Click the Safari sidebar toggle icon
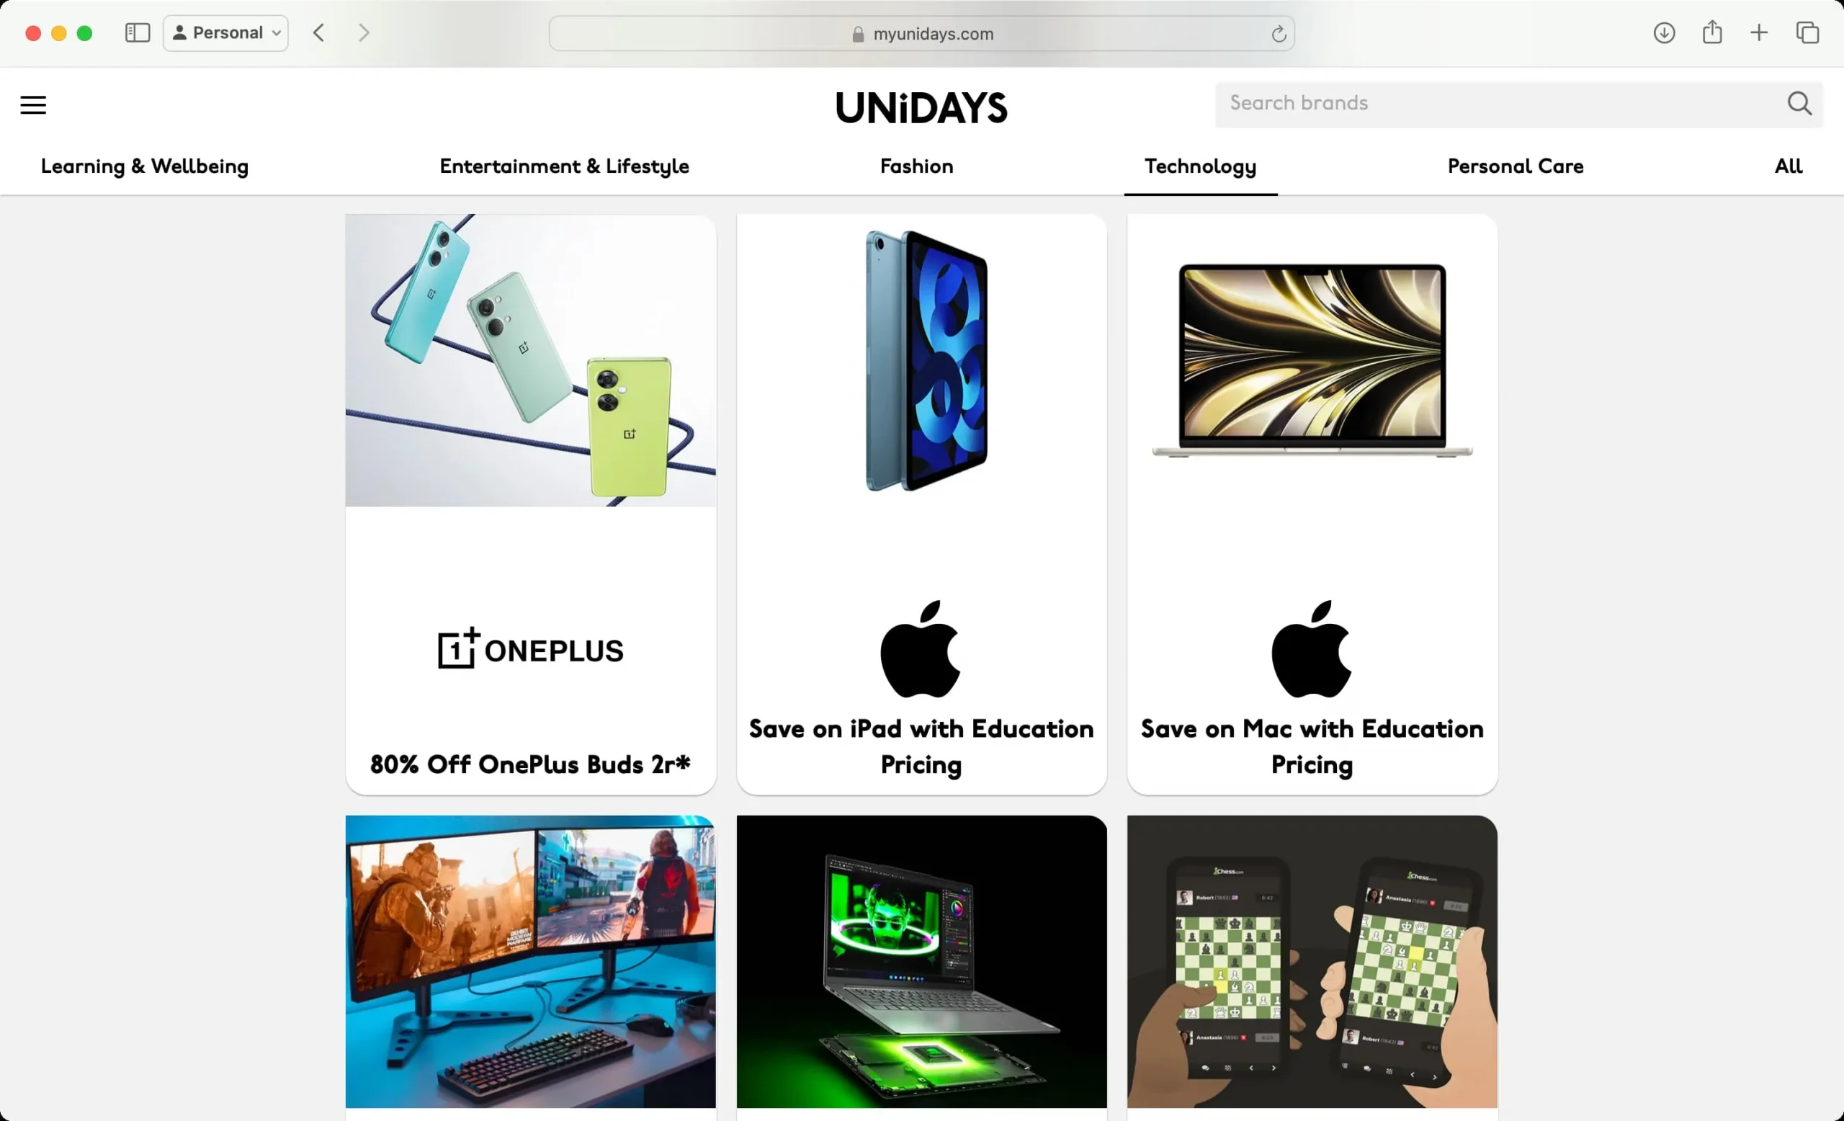 [x=138, y=33]
